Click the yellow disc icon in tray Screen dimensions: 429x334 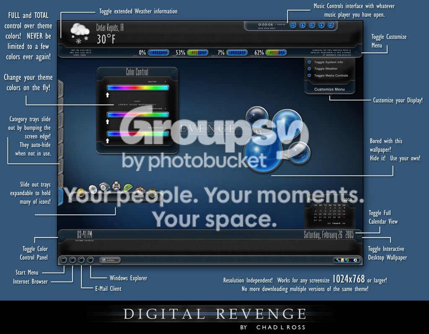(x=81, y=193)
